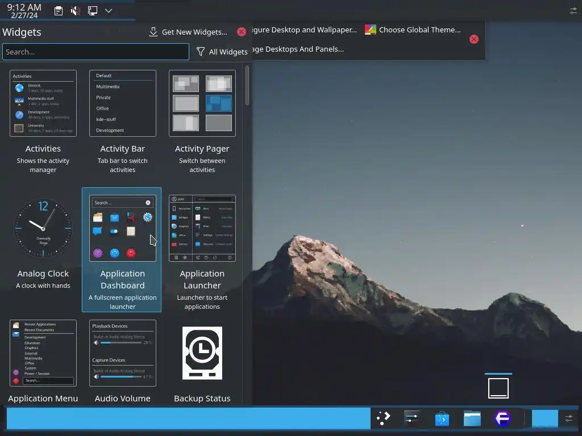Viewport: 582px width, 436px height.
Task: Select the Application Dashboard widget
Action: (122, 250)
